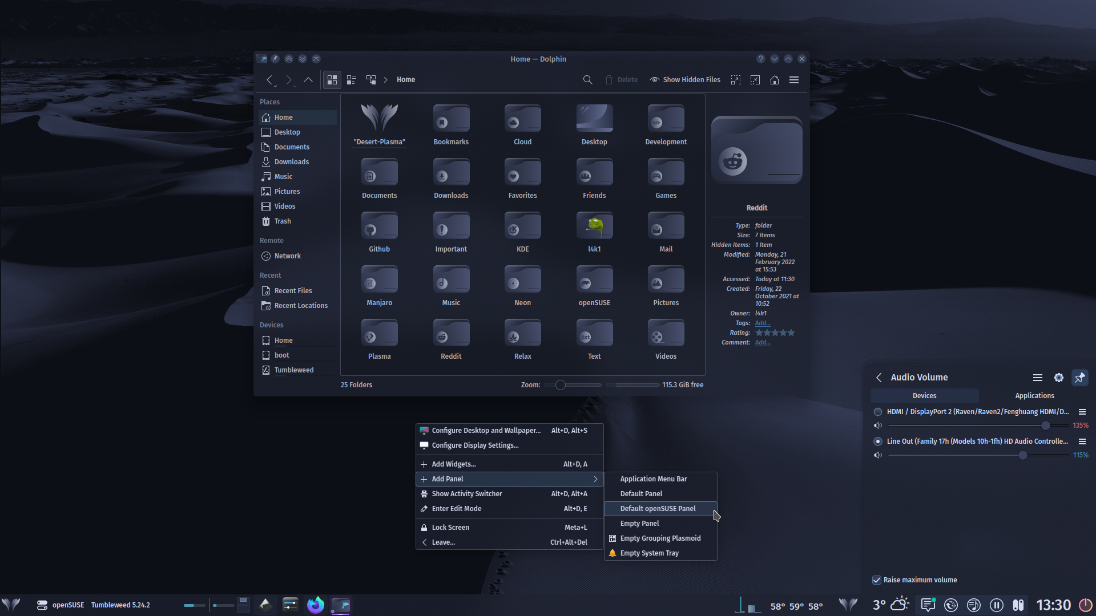Choose Leave from context menu
Screen dimensions: 1096x616
[509, 542]
